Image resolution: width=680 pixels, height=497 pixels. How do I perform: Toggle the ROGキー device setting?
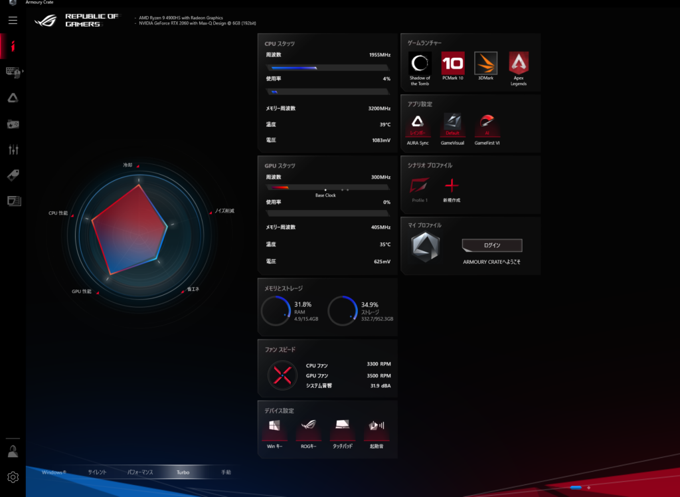coord(309,434)
